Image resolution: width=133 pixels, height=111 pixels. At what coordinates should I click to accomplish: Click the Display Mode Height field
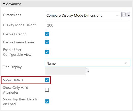click(x=88, y=25)
